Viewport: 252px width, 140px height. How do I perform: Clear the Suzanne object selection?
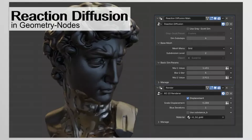[223, 58]
